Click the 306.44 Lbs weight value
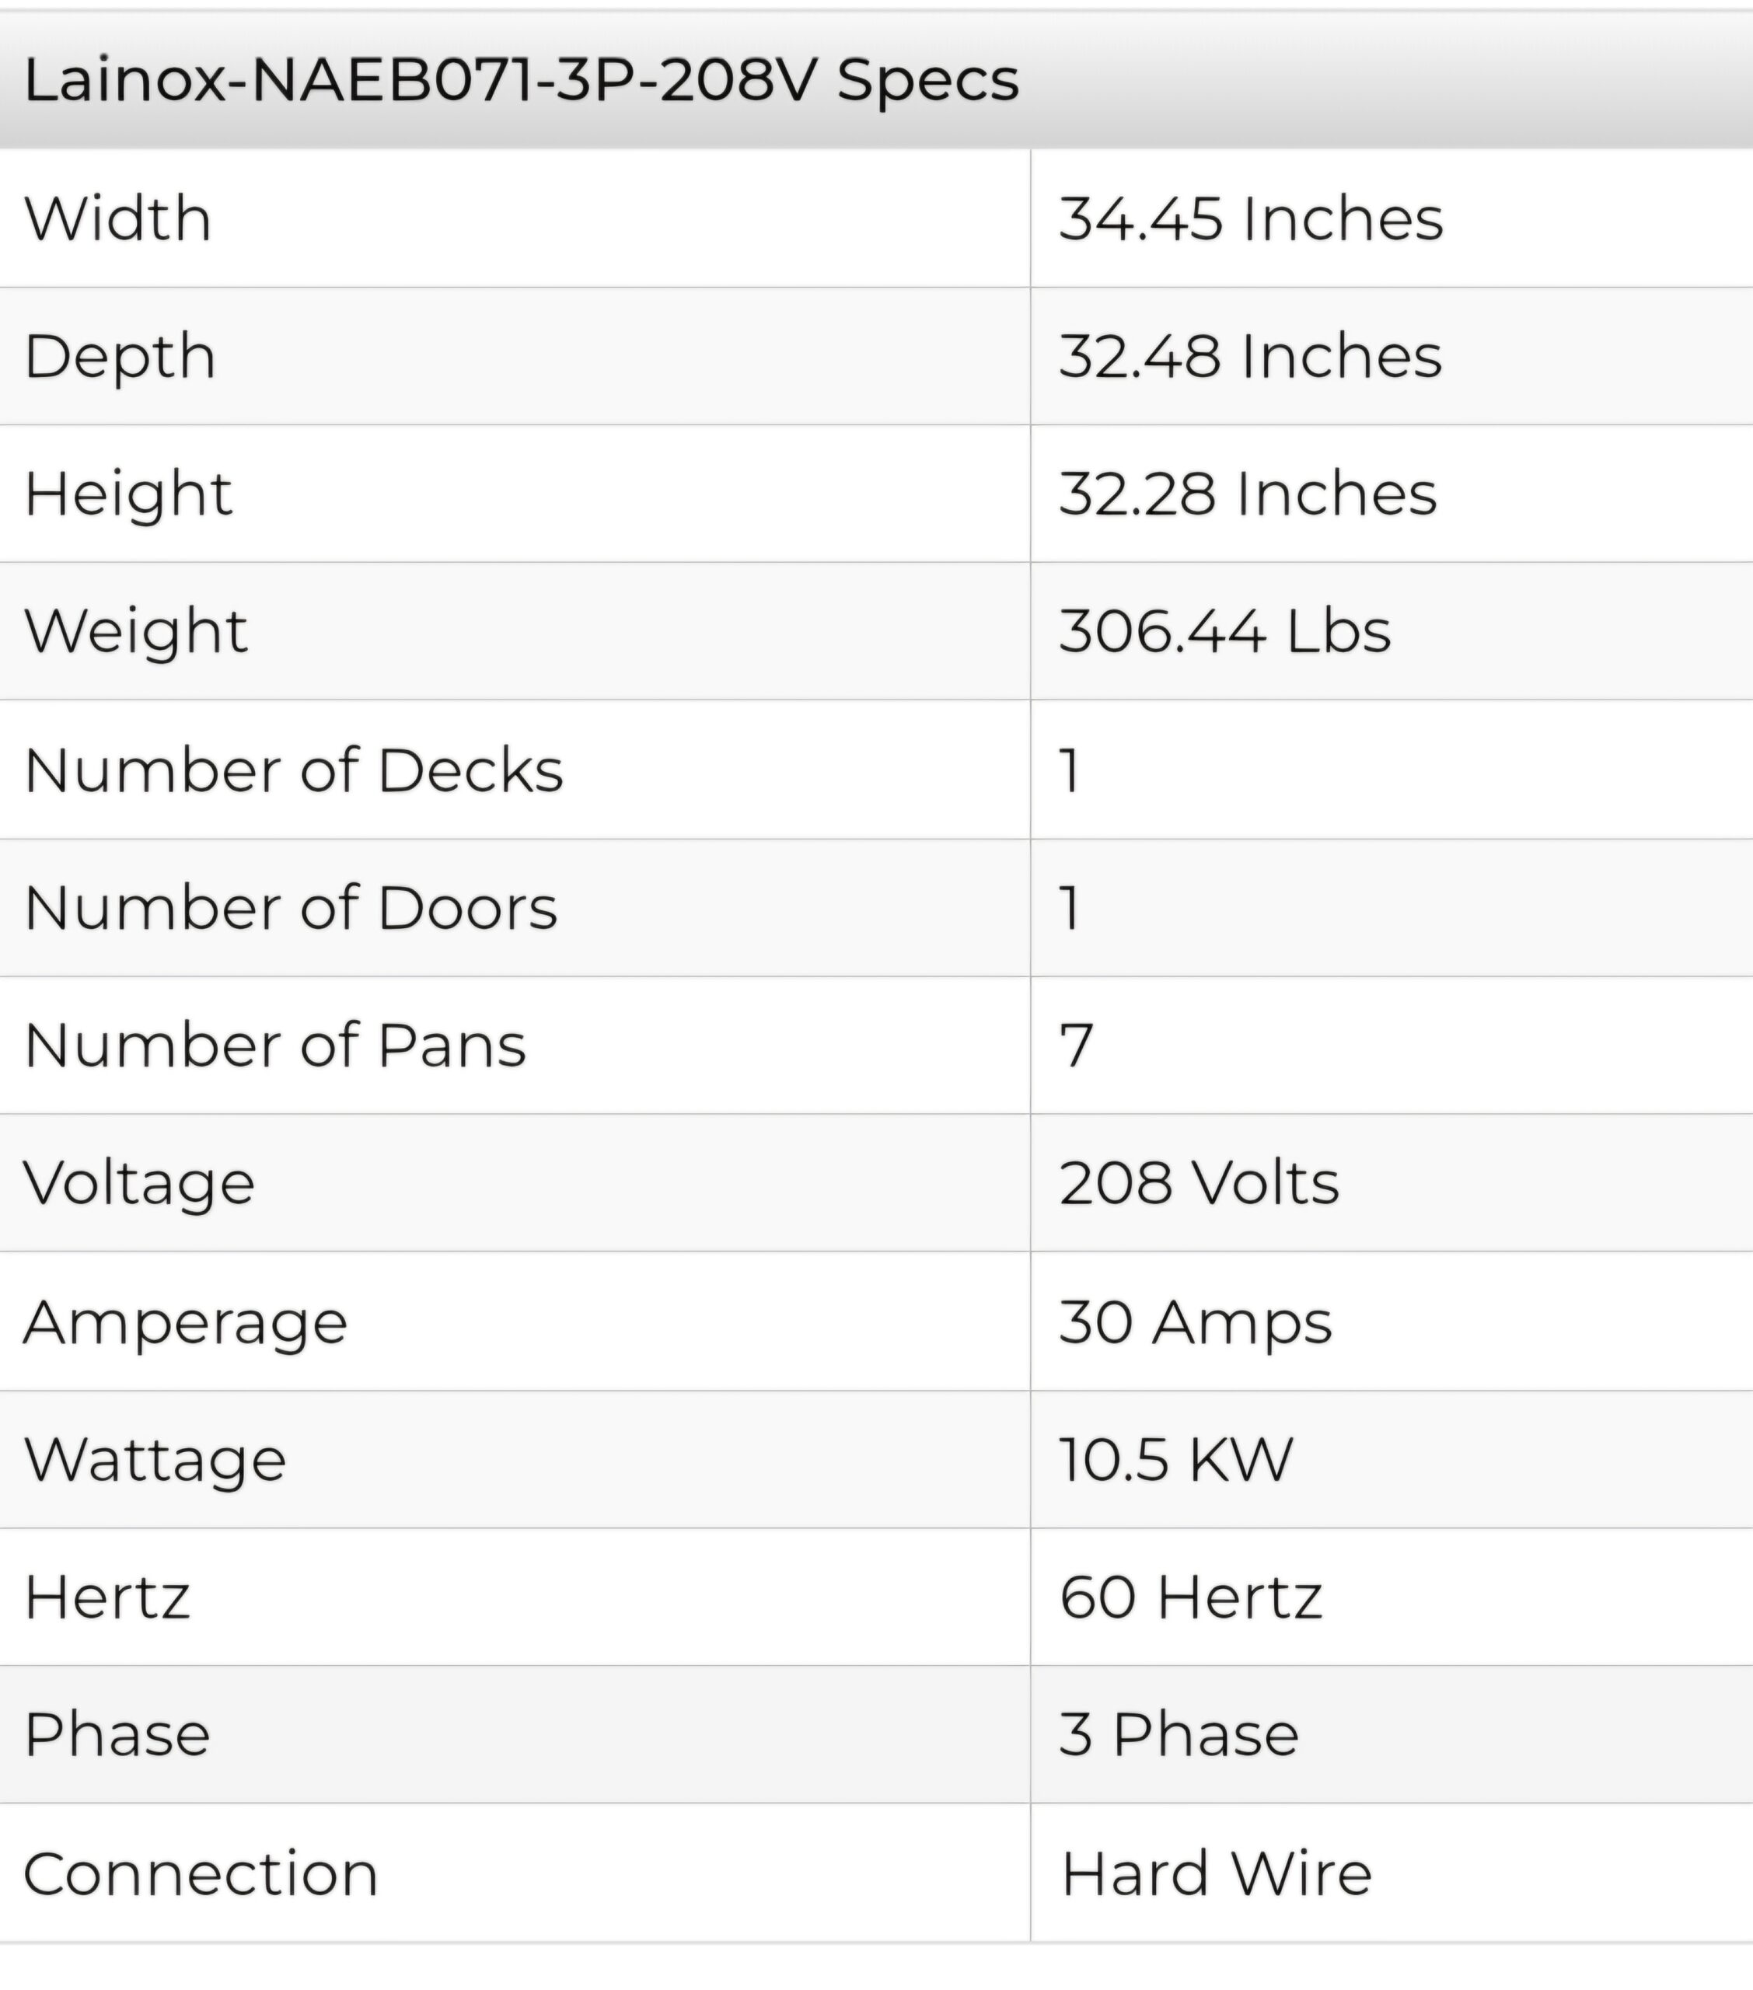Viewport: 1753px width, 1990px height. coord(1225,631)
